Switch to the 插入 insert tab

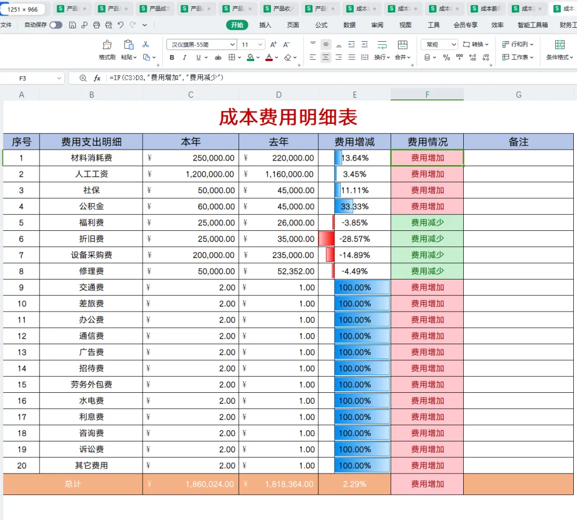(265, 25)
